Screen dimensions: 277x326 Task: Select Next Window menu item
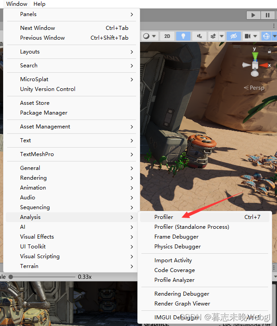71,28
